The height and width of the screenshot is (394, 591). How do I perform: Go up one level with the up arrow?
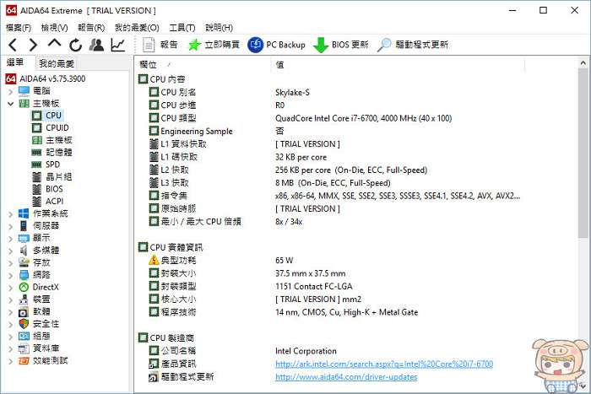click(55, 43)
